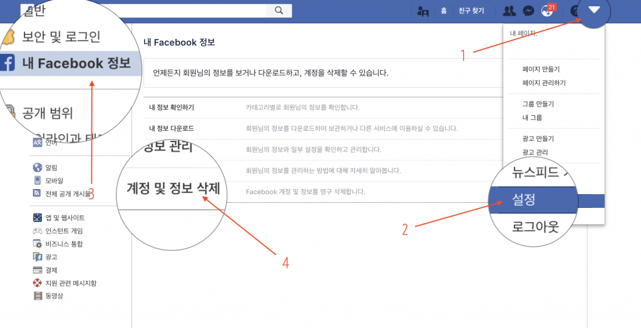Choose 페이지 만들기 menu item
This screenshot has width=641, height=328.
[541, 69]
